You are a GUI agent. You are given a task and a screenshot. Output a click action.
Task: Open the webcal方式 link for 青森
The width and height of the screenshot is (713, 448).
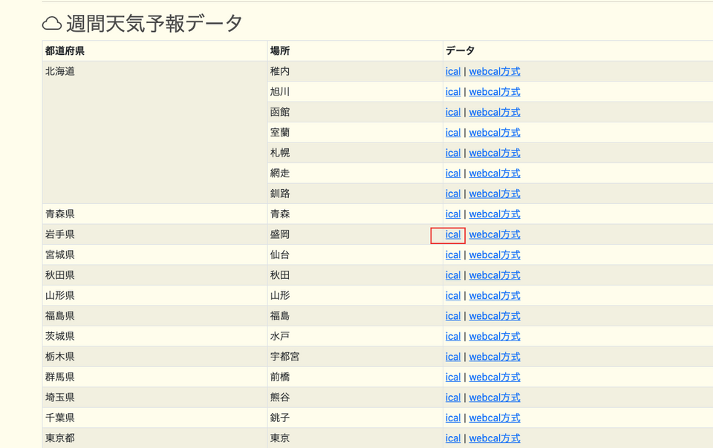(495, 214)
